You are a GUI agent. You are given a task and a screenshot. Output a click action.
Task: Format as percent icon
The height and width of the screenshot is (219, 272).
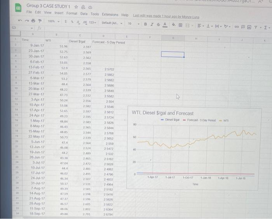point(72,22)
